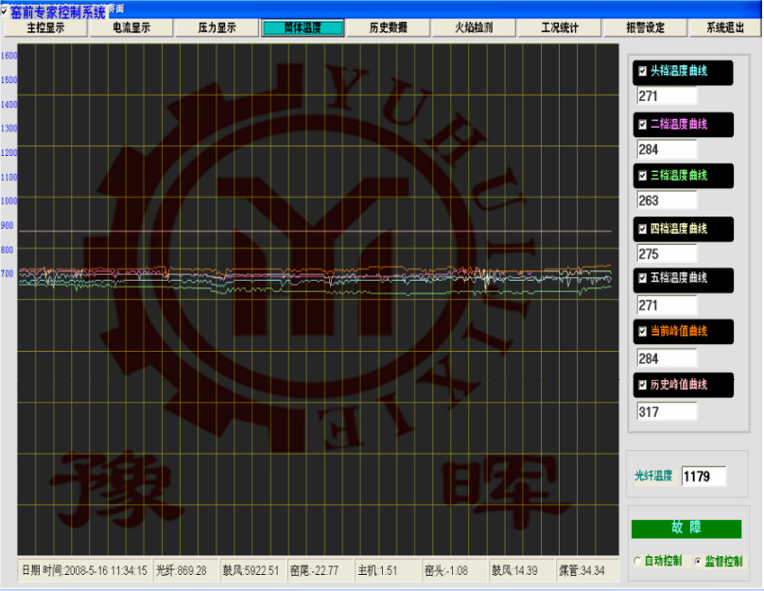Toggle the 头档温度曲线 curve checkbox
764x591 pixels.
(641, 72)
